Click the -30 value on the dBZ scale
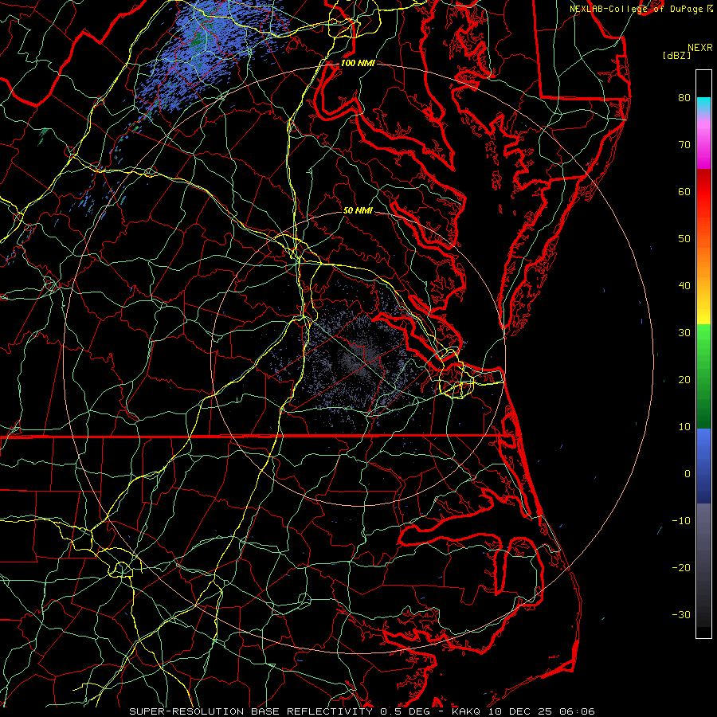The width and height of the screenshot is (717, 717). 681,616
